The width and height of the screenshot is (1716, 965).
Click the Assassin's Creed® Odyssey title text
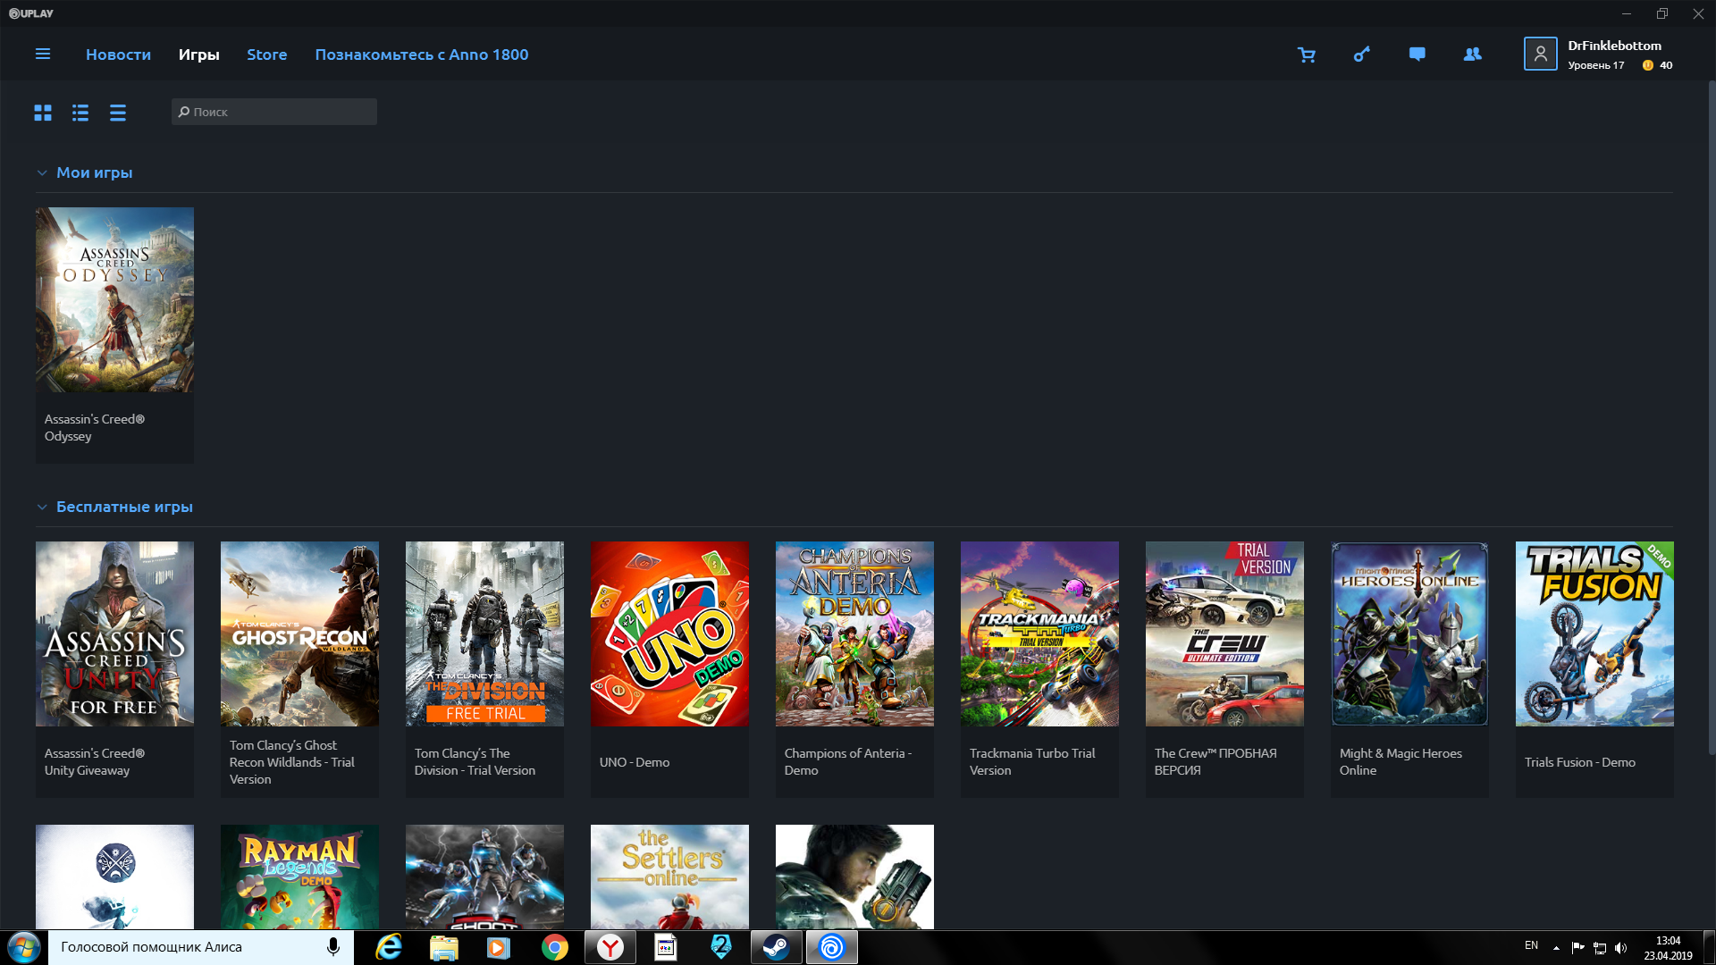click(x=95, y=428)
